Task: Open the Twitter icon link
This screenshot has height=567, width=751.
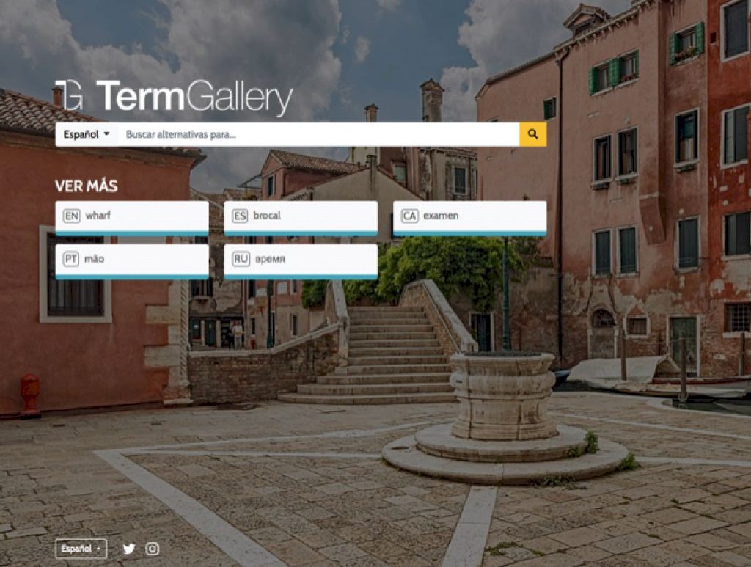Action: (129, 549)
